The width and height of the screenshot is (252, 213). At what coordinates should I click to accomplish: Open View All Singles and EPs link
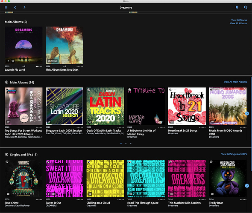pyautogui.click(x=234, y=154)
